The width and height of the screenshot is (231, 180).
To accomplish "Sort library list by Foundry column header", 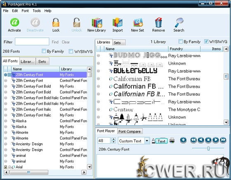I will tap(184, 49).
